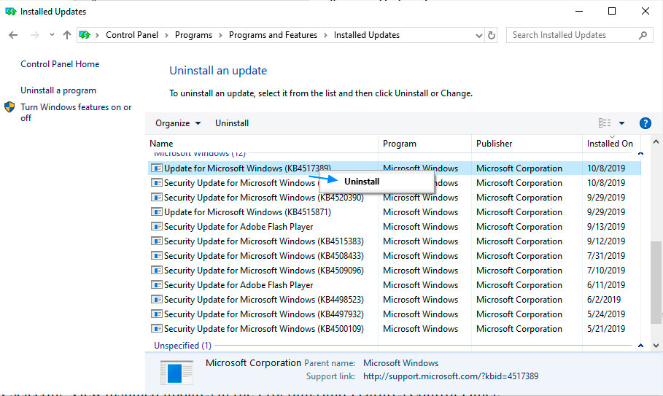Select Update for Microsoft Windows (KB4517389) row
This screenshot has width=663, height=396.
click(395, 168)
